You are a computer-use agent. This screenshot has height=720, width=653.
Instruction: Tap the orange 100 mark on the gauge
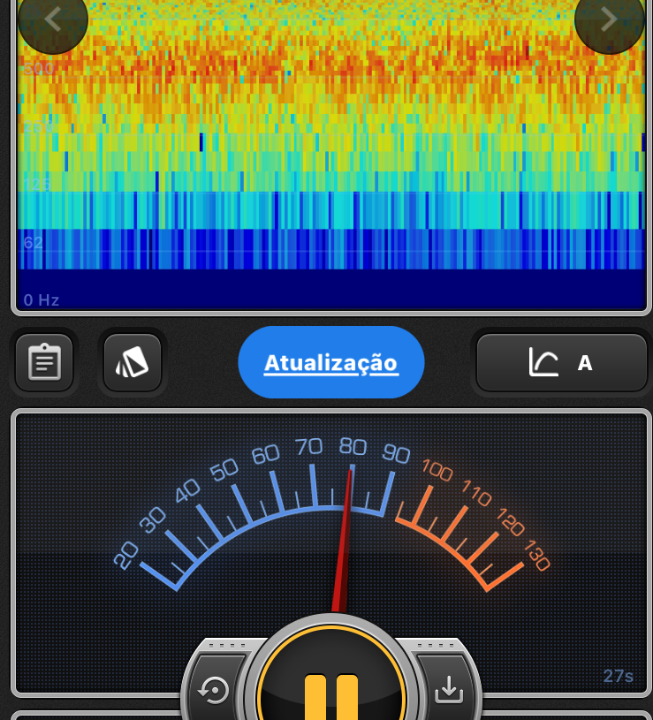[437, 470]
